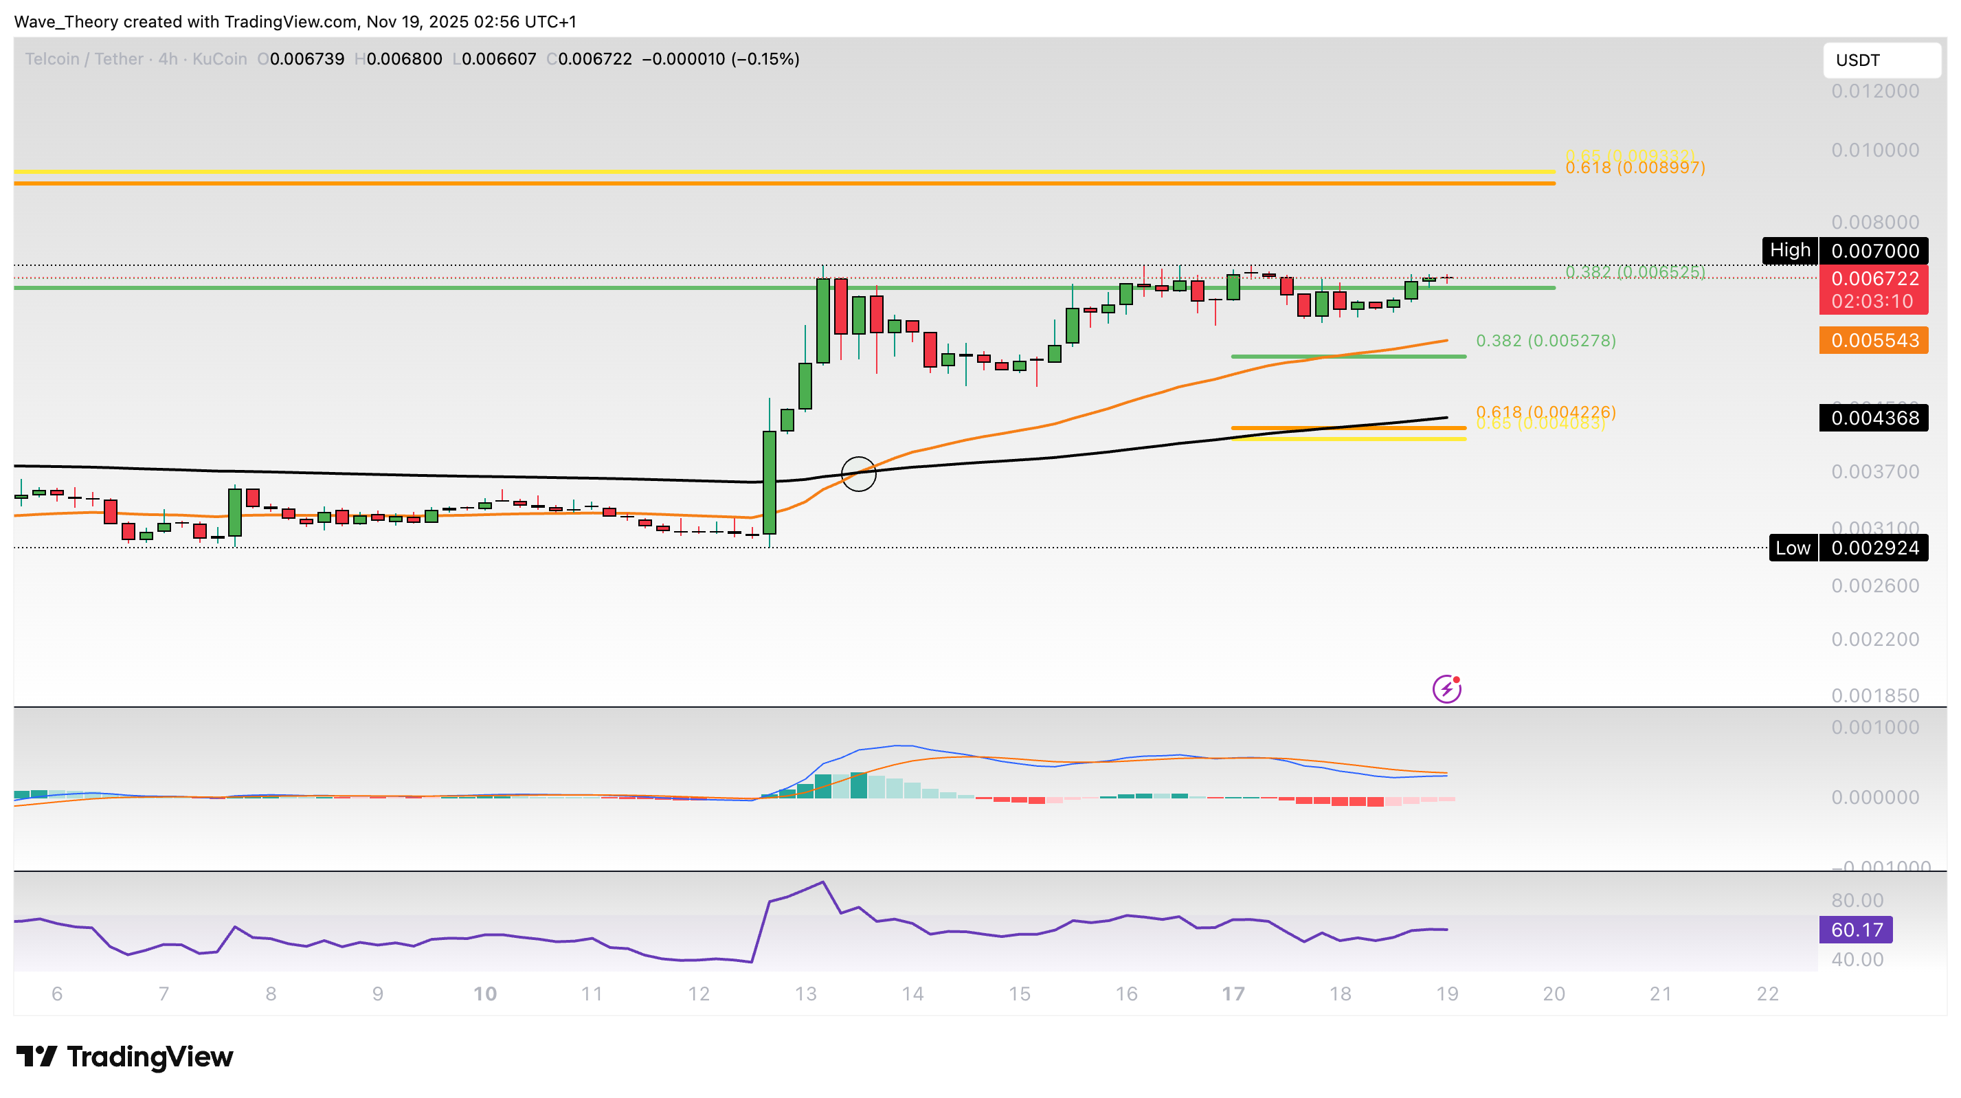Open the USDT currency selector
This screenshot has height=1098, width=1961.
click(1881, 60)
